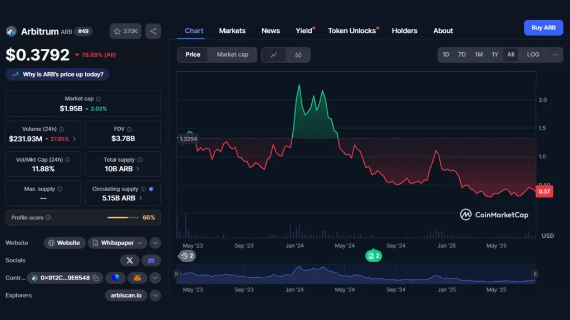
Task: Switch to the News tab
Action: coord(271,31)
